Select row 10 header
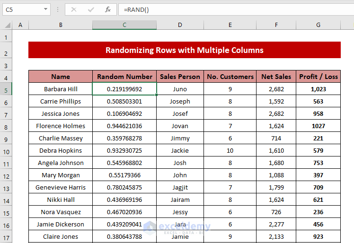 (6, 150)
